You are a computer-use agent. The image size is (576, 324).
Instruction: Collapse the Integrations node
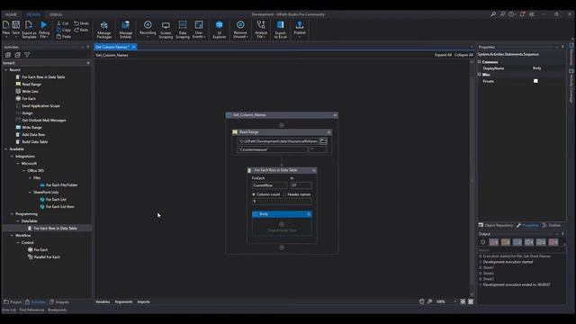point(12,156)
